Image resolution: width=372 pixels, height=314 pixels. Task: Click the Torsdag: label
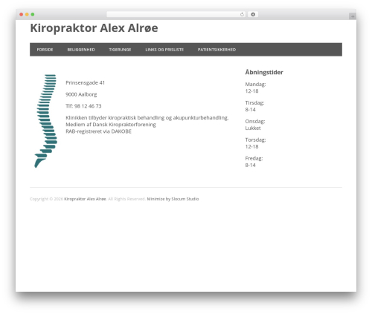click(x=255, y=140)
